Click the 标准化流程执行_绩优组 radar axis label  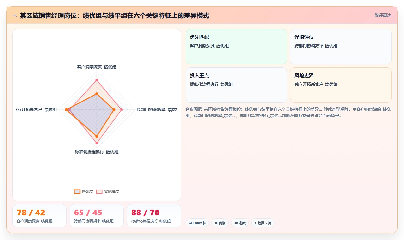pos(97,152)
